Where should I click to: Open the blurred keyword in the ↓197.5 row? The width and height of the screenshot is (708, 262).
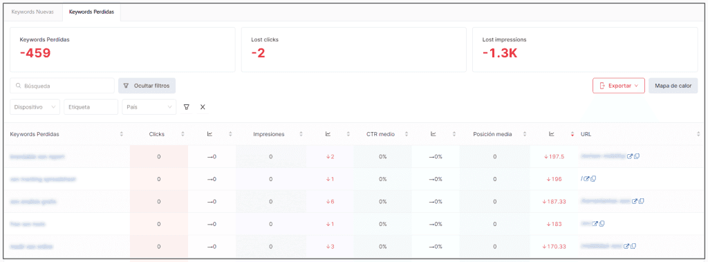(37, 157)
